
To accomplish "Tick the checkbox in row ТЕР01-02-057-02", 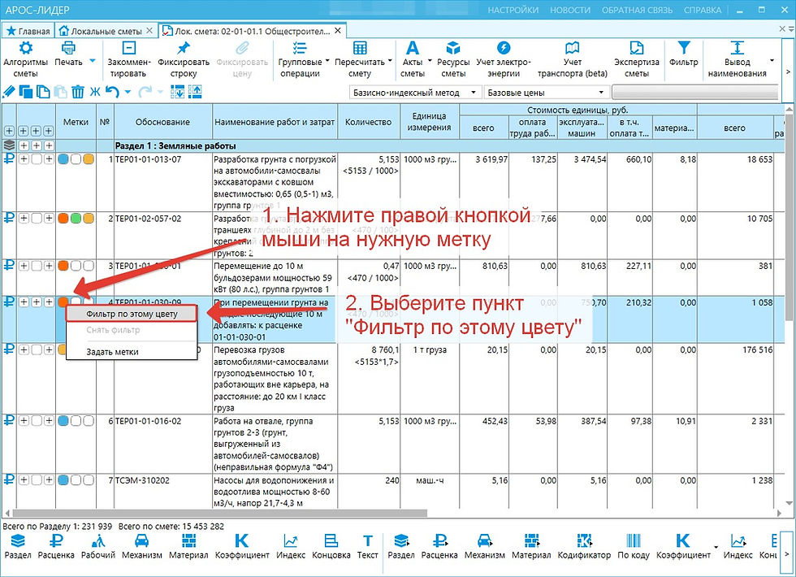I will tap(36, 219).
